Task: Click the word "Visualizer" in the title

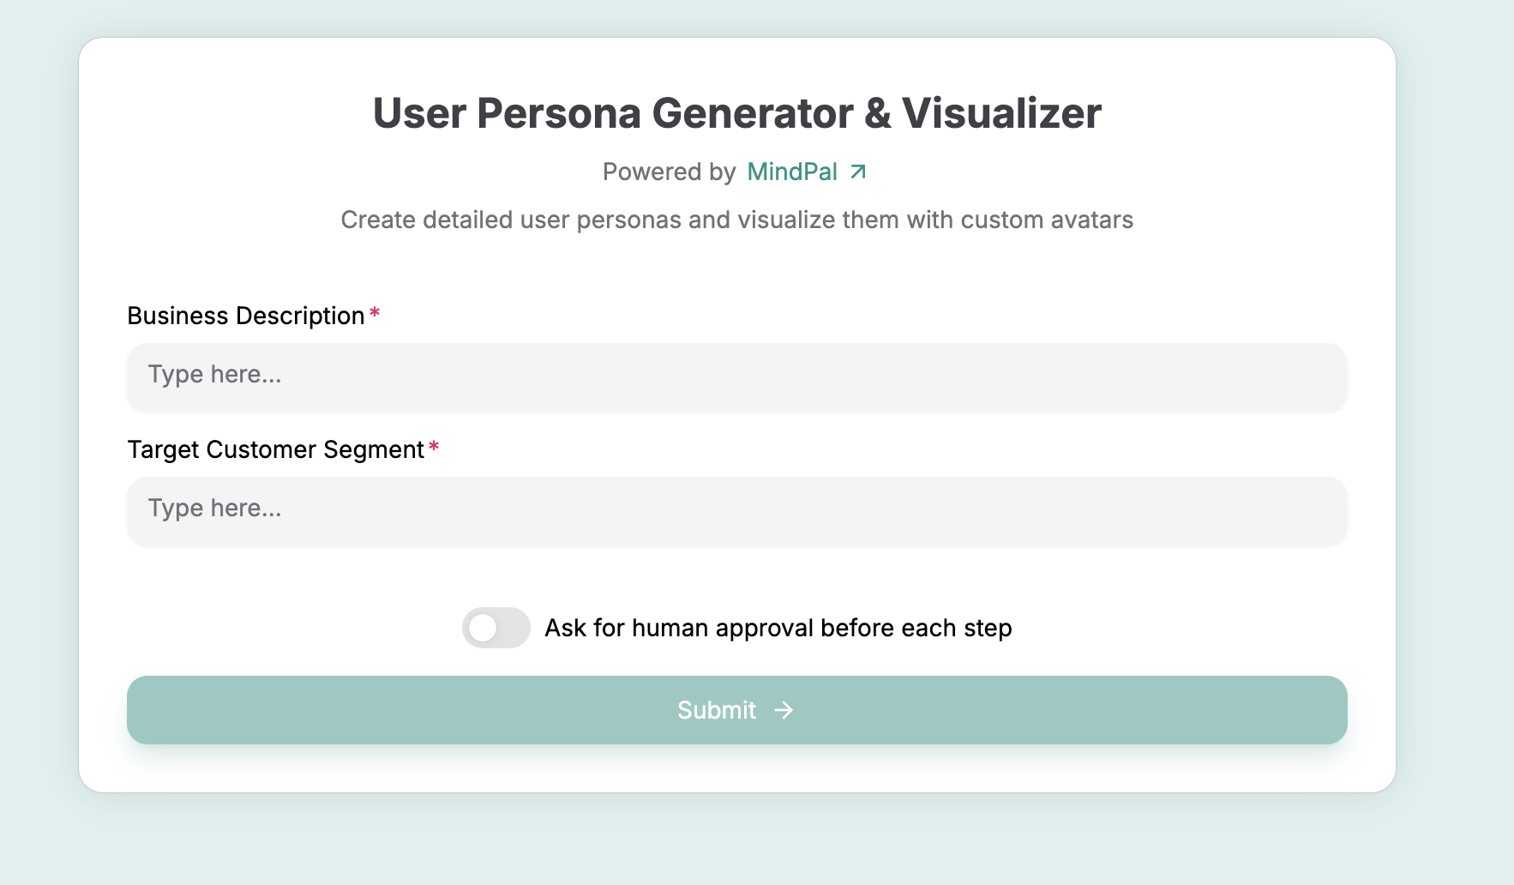Action: (x=1001, y=113)
